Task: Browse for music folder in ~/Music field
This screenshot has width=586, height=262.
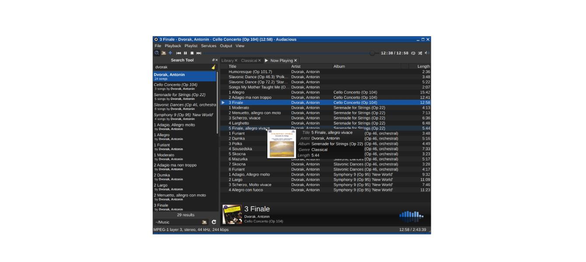Action: pyautogui.click(x=204, y=222)
